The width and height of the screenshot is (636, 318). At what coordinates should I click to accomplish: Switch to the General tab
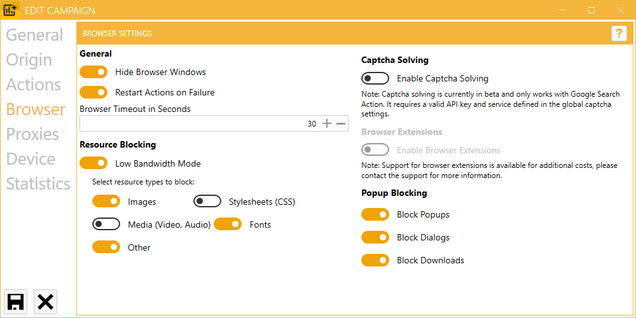(35, 35)
